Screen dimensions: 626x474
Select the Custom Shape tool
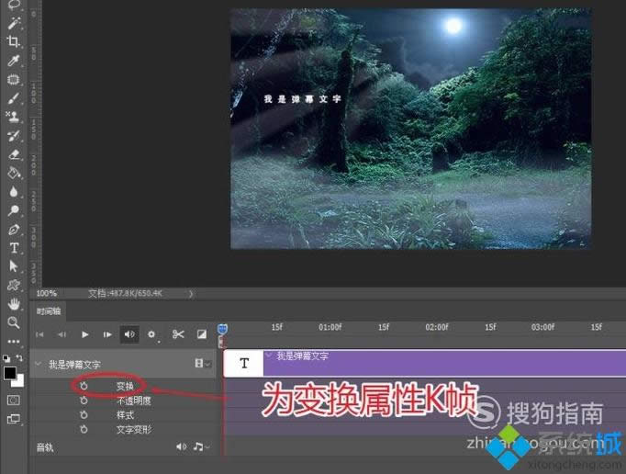[14, 285]
